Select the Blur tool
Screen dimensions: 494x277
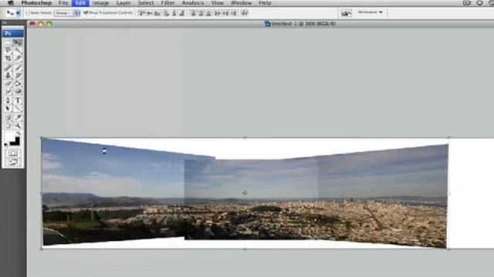coord(8,92)
